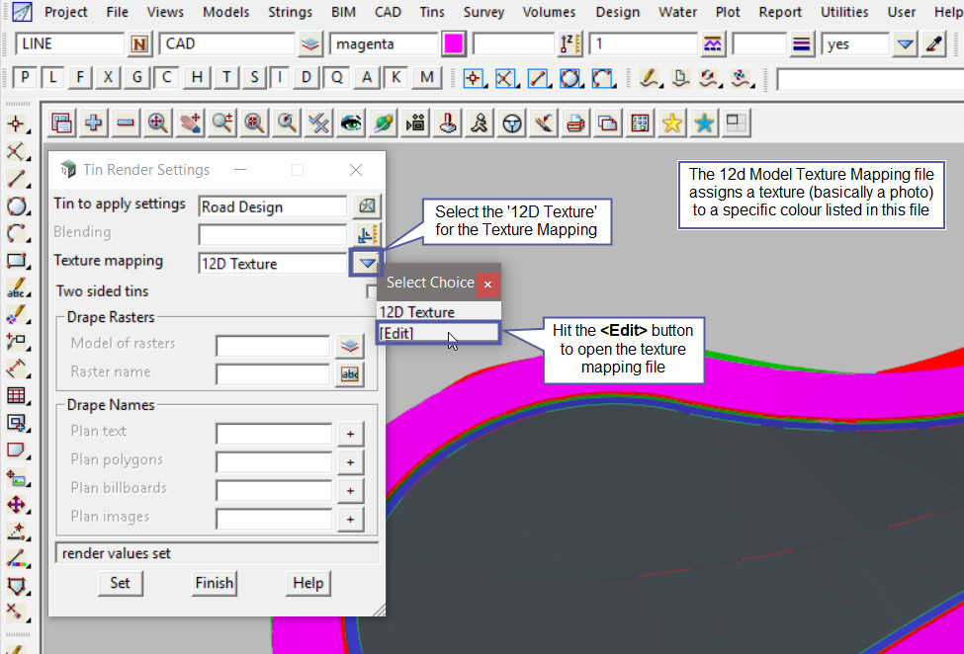Click the steering wheel drive icon
The image size is (964, 654).
coord(512,123)
